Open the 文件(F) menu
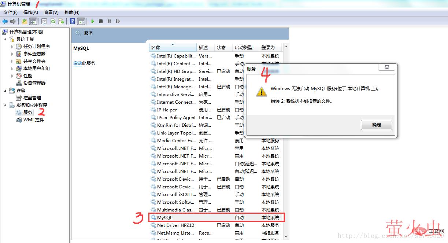 [x=11, y=12]
